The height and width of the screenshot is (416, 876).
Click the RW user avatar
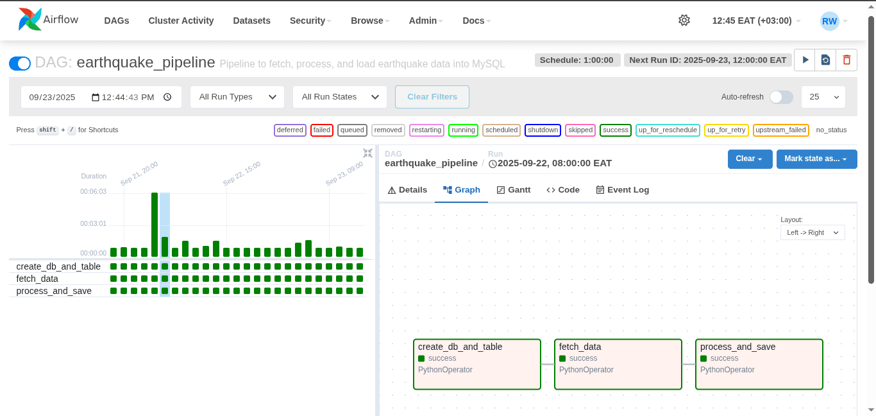pyautogui.click(x=829, y=21)
